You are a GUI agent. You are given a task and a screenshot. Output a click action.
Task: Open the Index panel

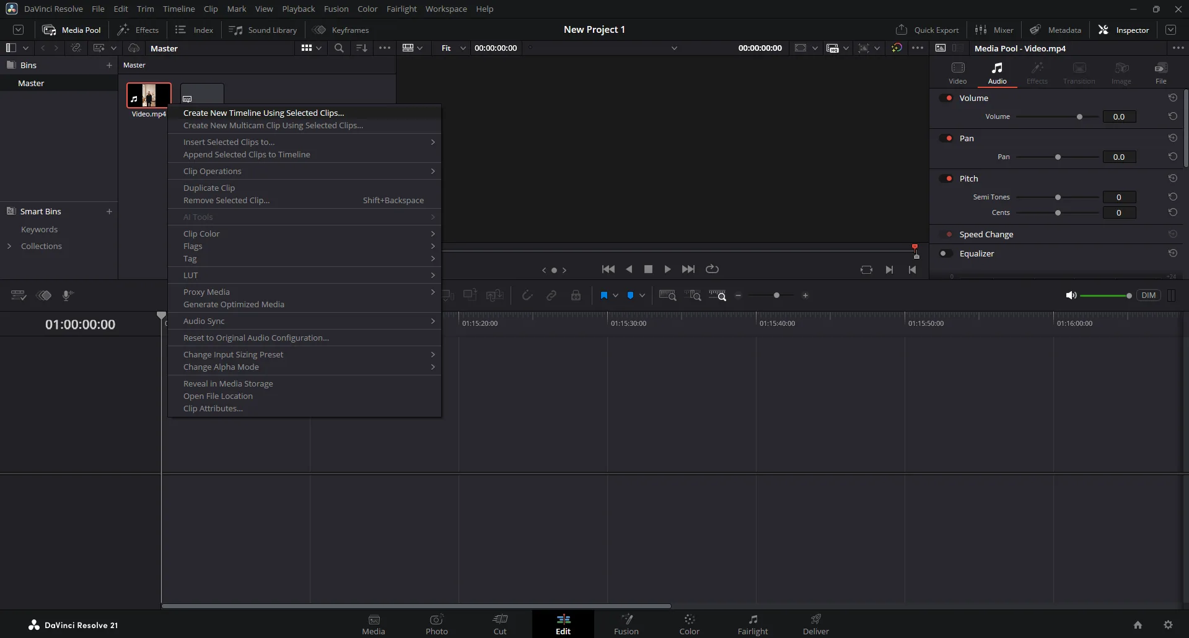[x=194, y=30]
